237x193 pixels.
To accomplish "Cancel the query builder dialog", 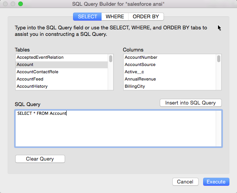I will coord(185,182).
